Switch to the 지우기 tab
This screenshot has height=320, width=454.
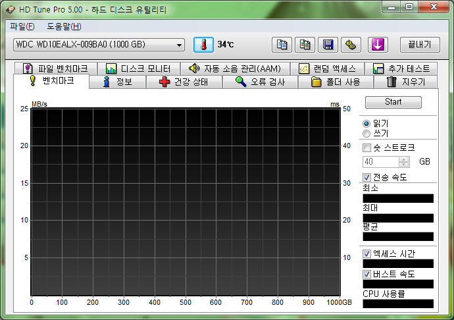click(406, 82)
